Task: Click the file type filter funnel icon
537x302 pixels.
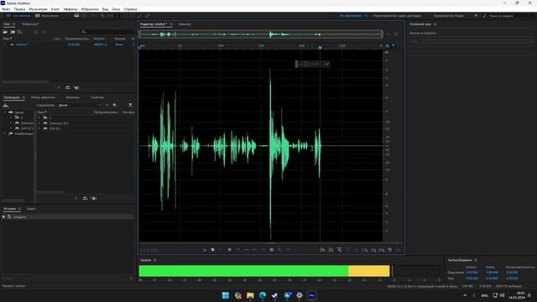Action: [x=131, y=105]
